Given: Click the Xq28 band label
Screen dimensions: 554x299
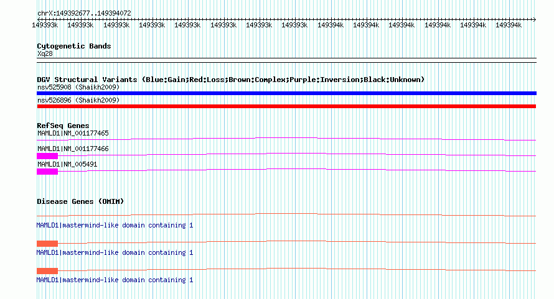Looking at the screenshot, I should tap(45, 53).
